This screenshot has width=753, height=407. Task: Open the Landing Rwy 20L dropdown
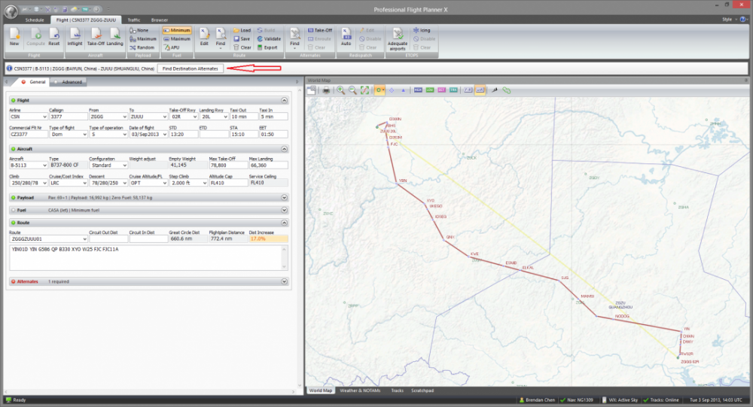point(224,117)
